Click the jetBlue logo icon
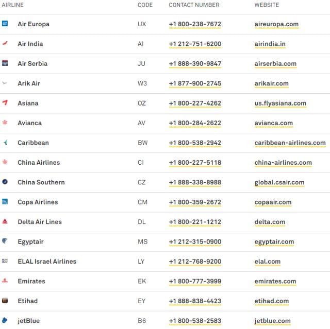Image resolution: width=330 pixels, height=329 pixels. [x=5, y=320]
